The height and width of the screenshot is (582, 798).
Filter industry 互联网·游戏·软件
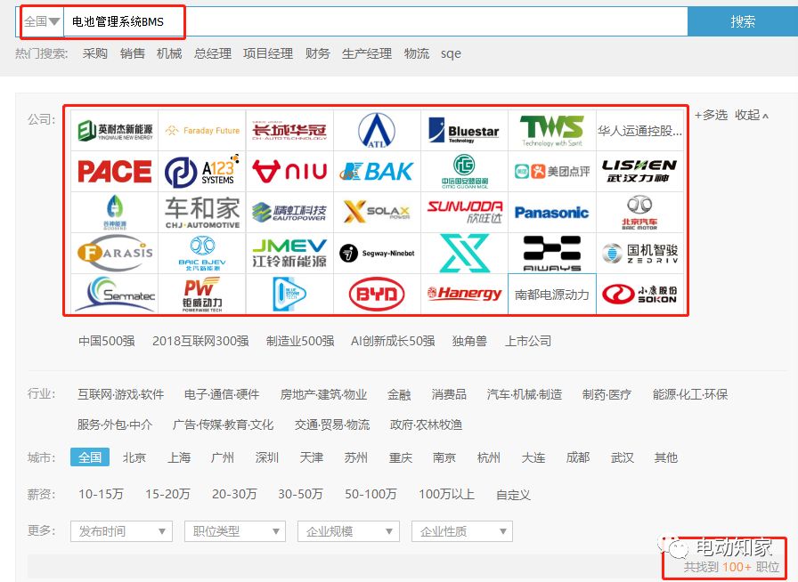click(x=120, y=394)
